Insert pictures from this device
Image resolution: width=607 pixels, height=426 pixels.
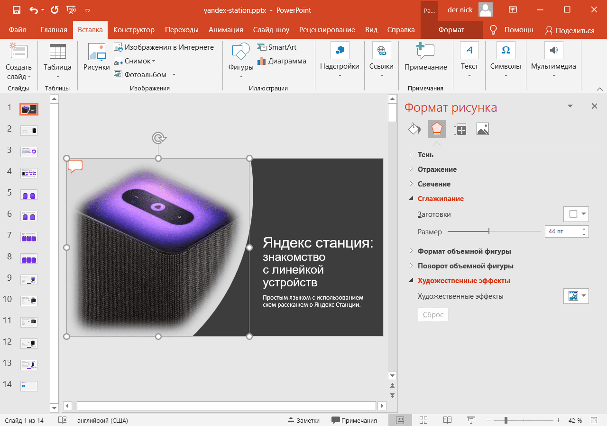point(97,57)
